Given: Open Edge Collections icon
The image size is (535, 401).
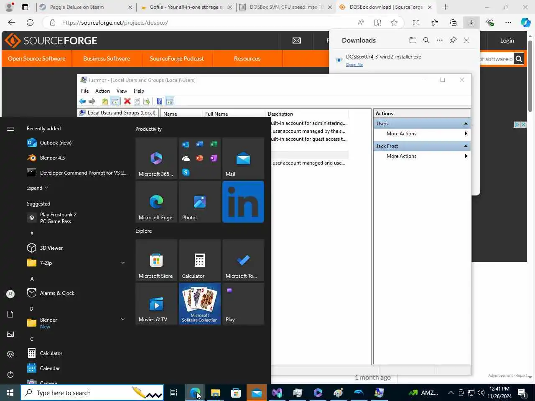Looking at the screenshot, I should click(453, 23).
